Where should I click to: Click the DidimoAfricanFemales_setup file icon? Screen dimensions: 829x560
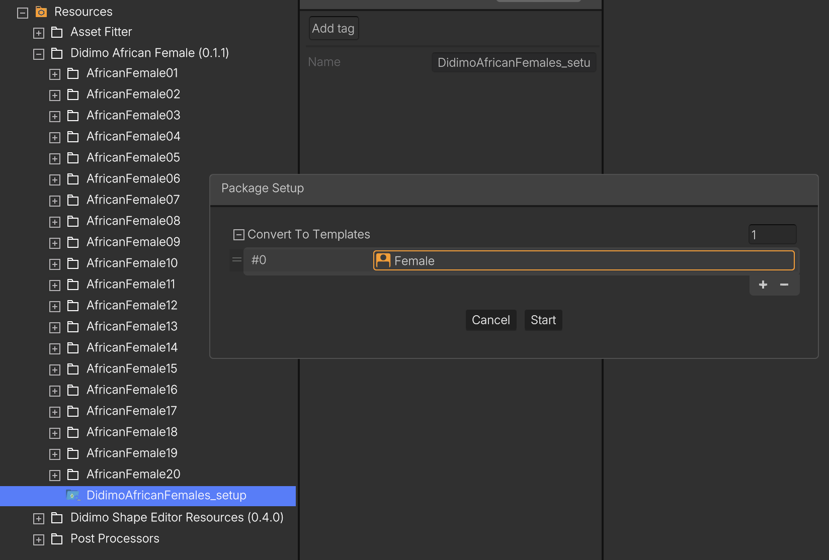73,496
